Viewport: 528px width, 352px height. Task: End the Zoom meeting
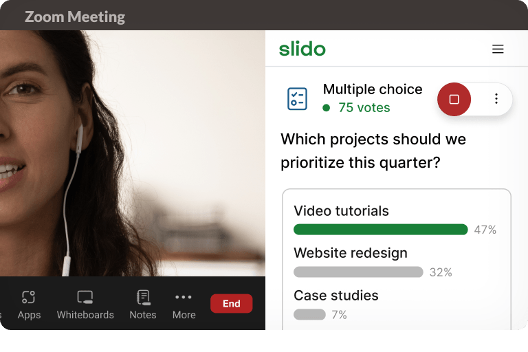[x=232, y=304]
